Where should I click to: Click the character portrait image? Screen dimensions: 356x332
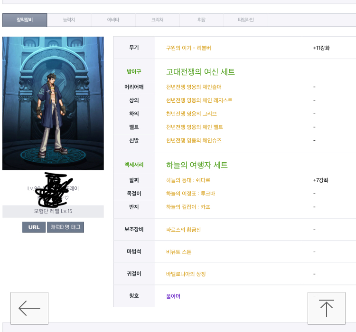[53, 103]
